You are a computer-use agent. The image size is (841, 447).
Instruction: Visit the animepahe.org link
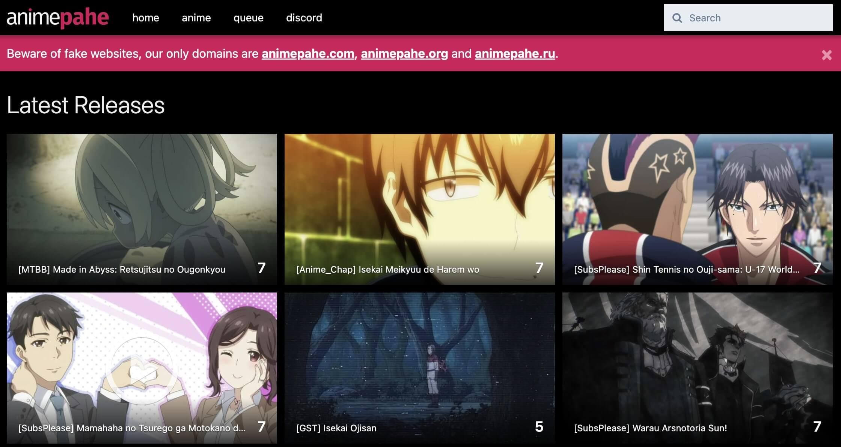tap(404, 54)
